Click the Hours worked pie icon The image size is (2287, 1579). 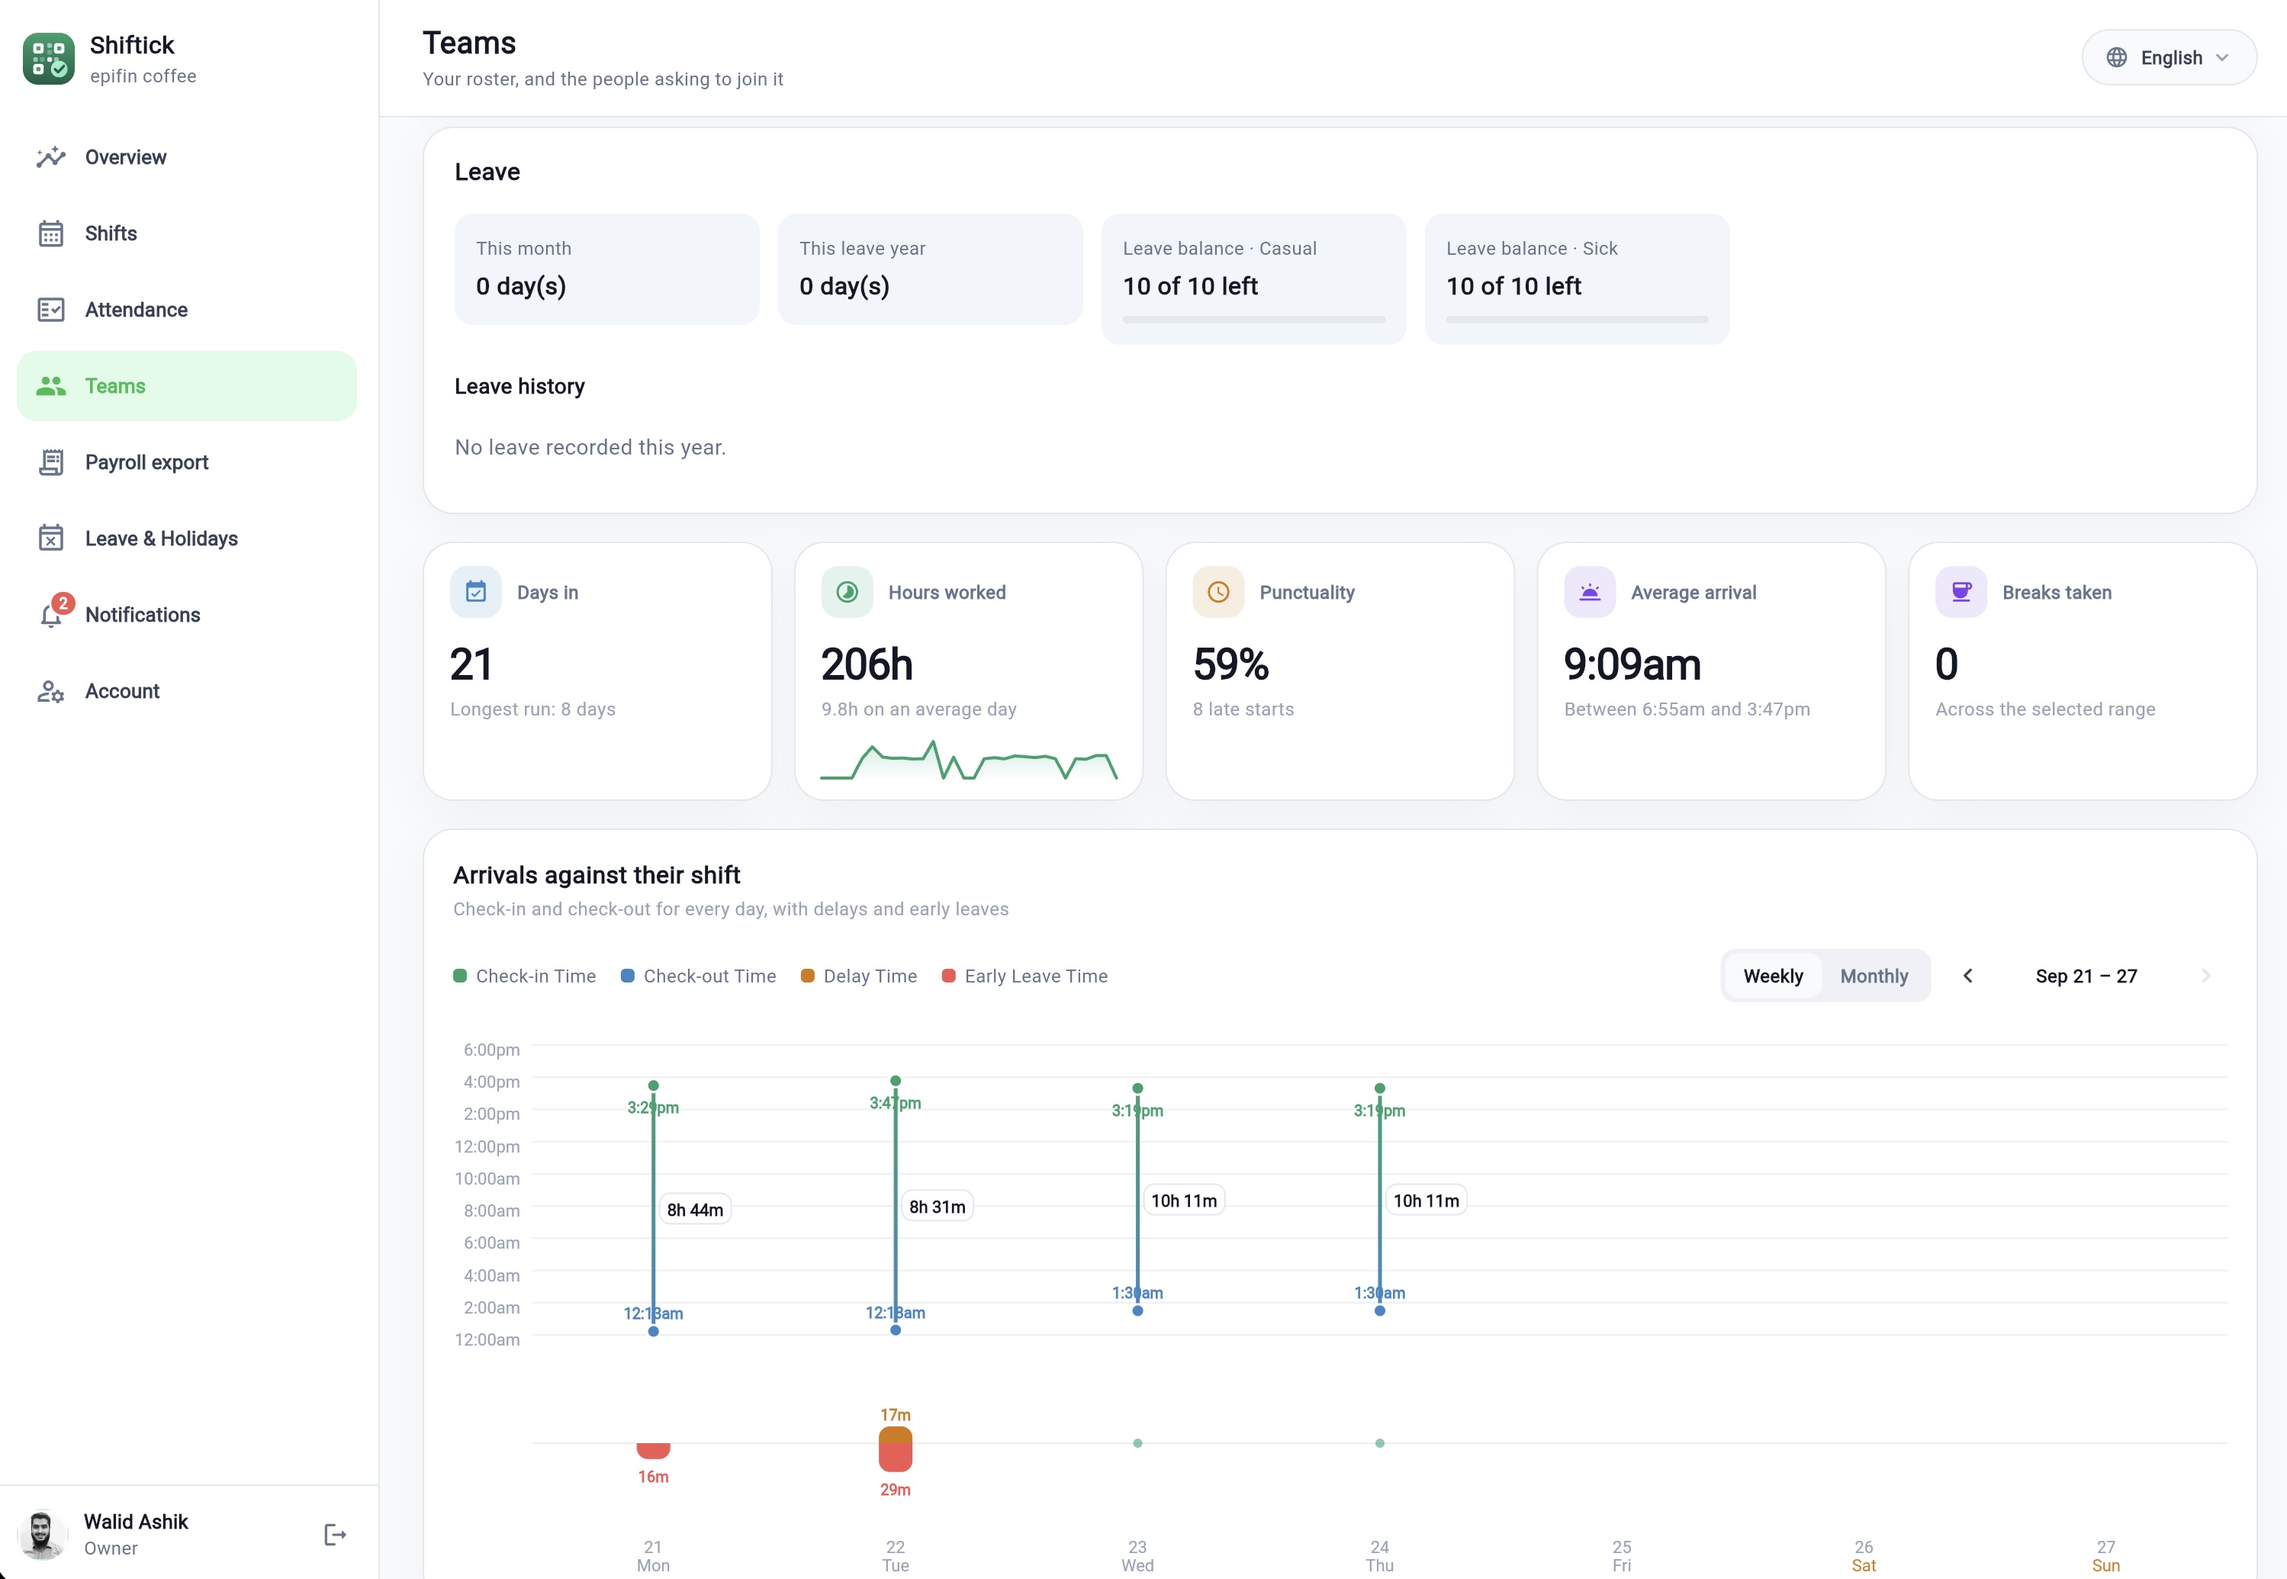[847, 592]
